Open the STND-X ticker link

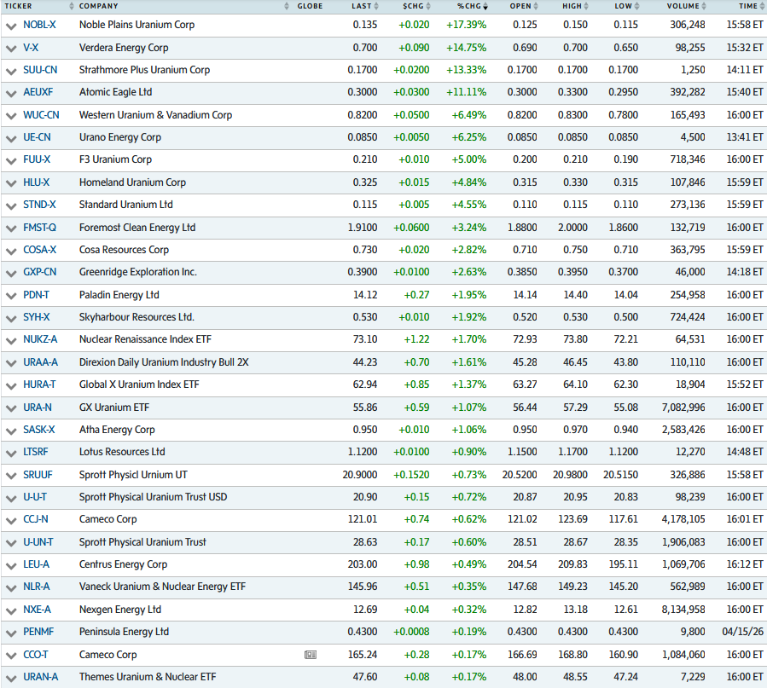(39, 205)
